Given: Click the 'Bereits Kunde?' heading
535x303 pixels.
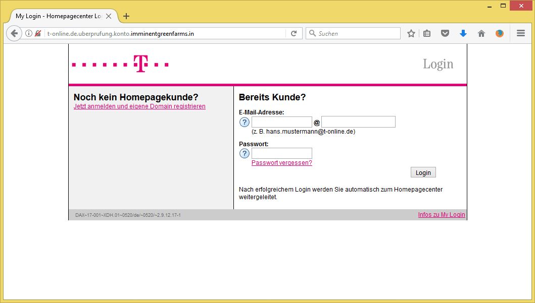Looking at the screenshot, I should [x=272, y=97].
